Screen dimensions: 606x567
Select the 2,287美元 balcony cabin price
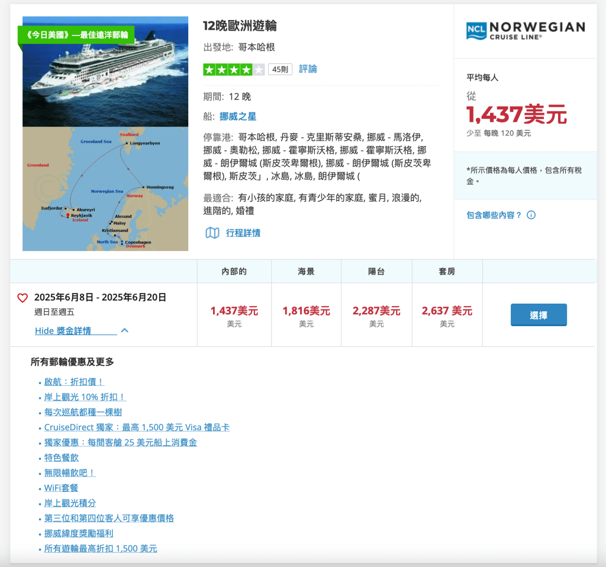(x=376, y=311)
